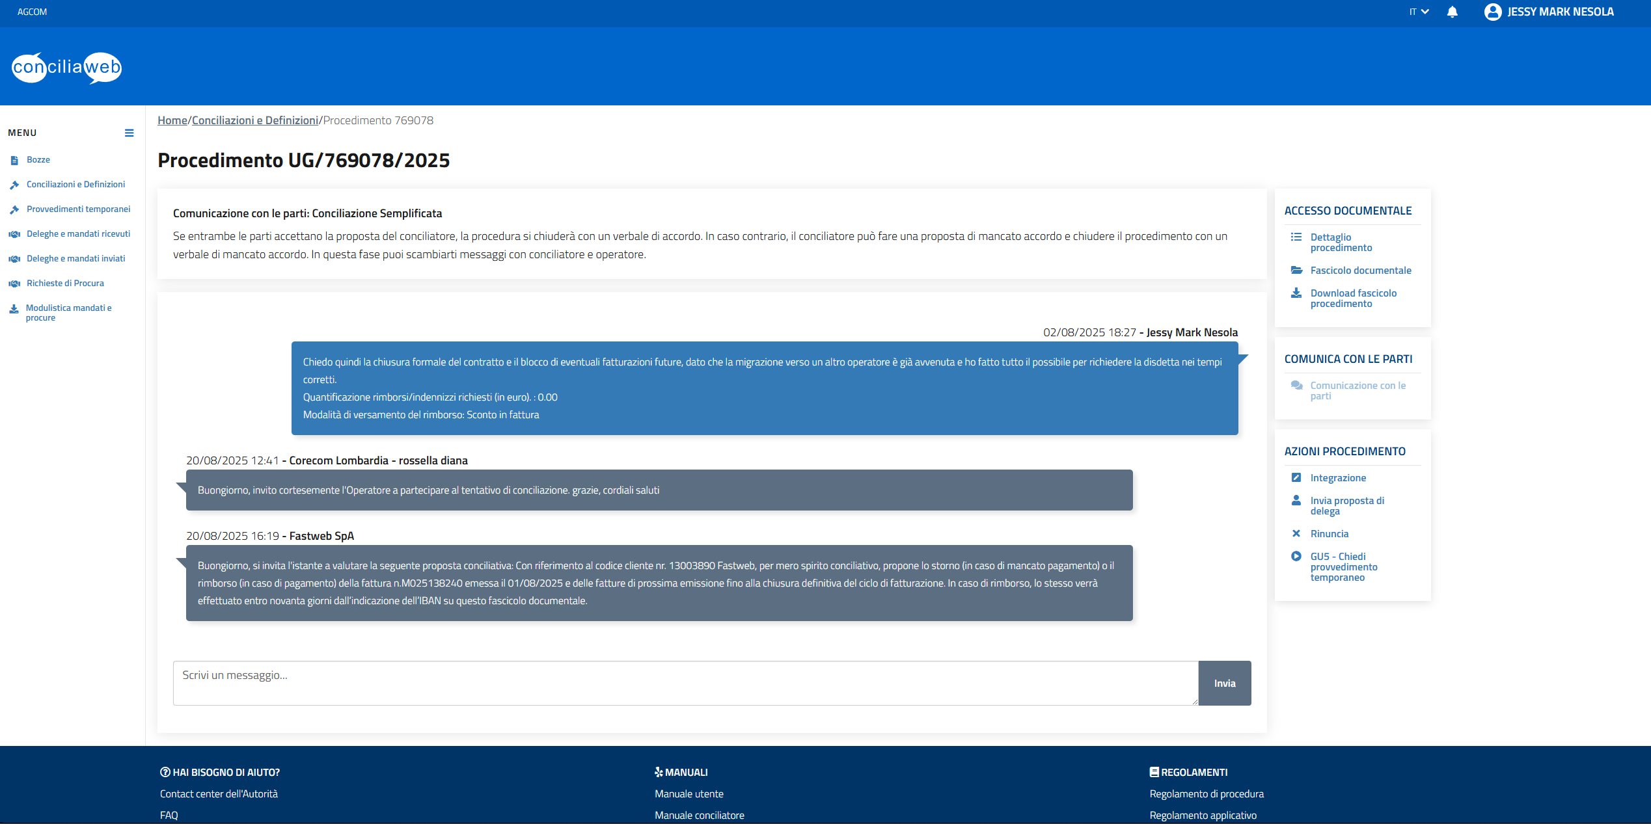The height and width of the screenshot is (824, 1651).
Task: Open Deleghe e mandati ricevuti
Action: coord(78,233)
